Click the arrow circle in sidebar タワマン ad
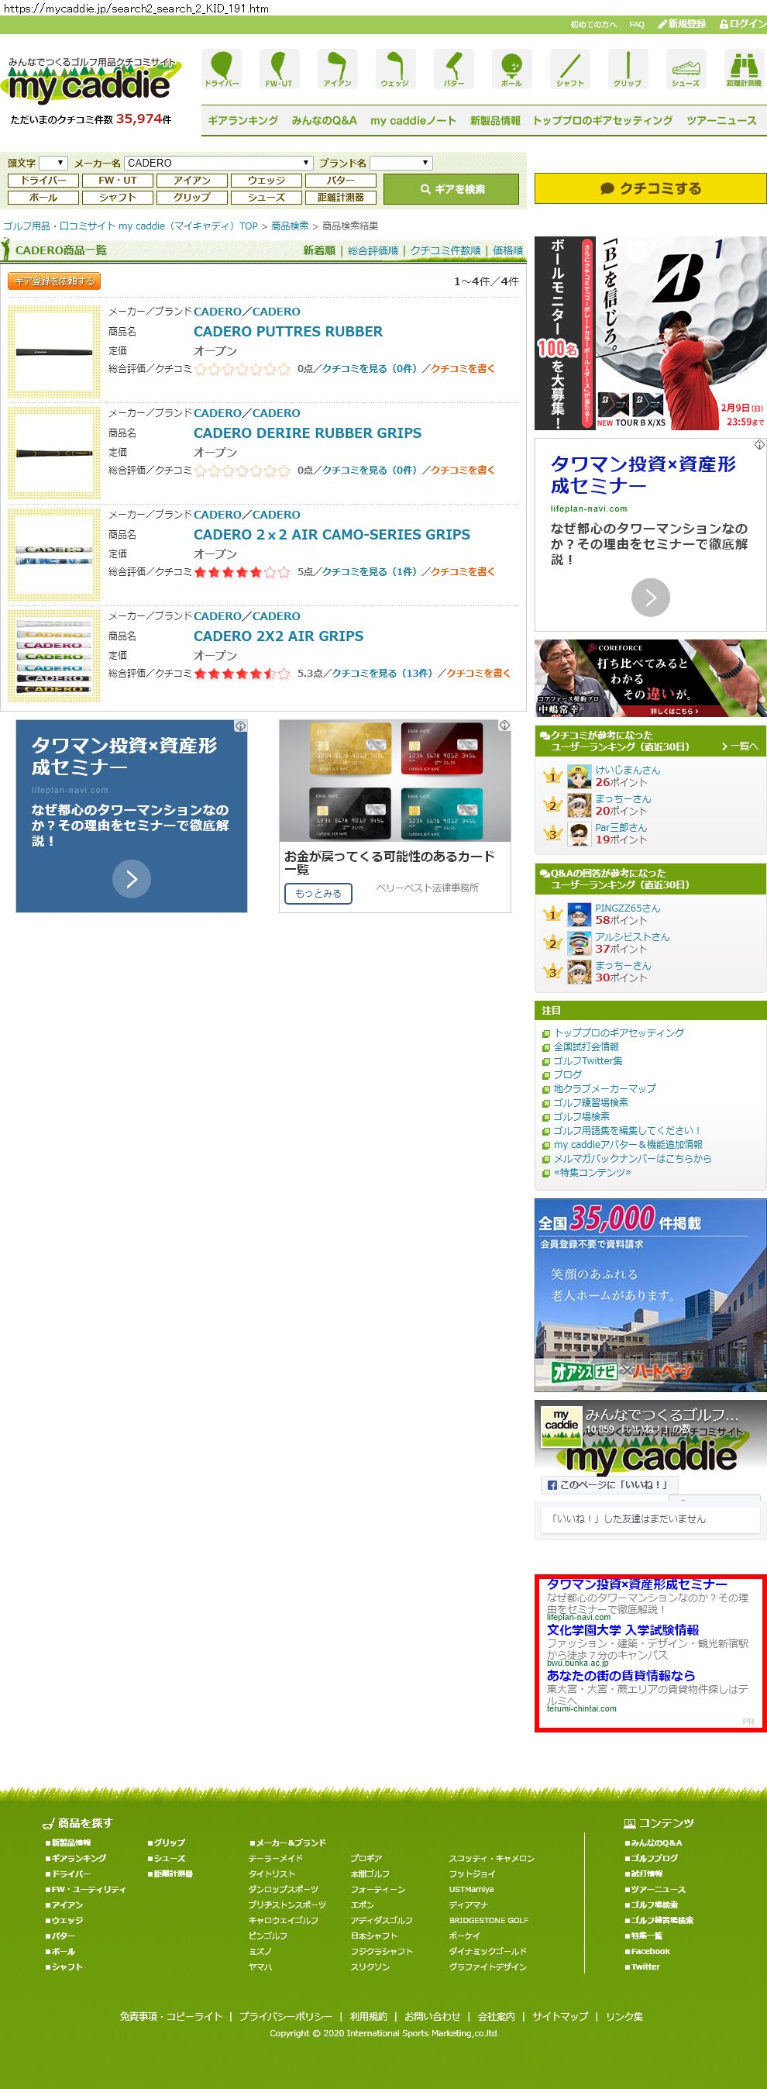Screen dimensions: 767x2089 [x=650, y=598]
